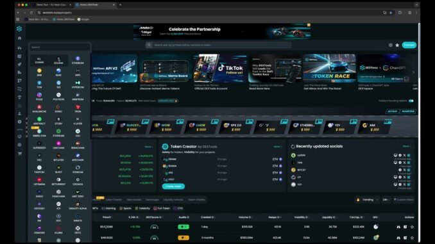435x244 pixels.
Task: Select the Story chain
Action: coord(58,121)
